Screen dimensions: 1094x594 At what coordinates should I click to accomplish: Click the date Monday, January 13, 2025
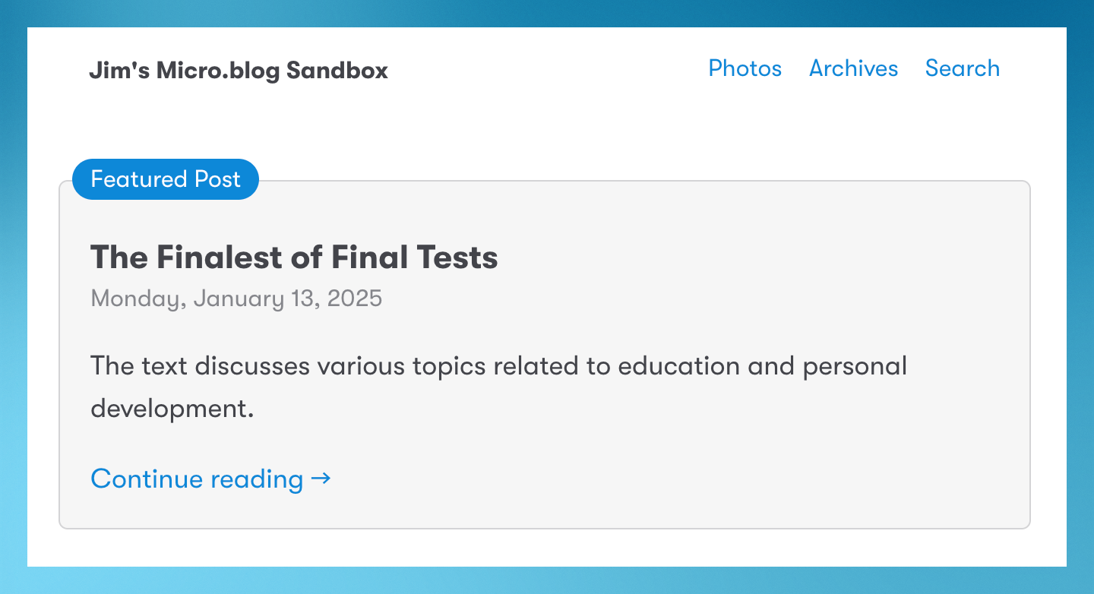(236, 299)
